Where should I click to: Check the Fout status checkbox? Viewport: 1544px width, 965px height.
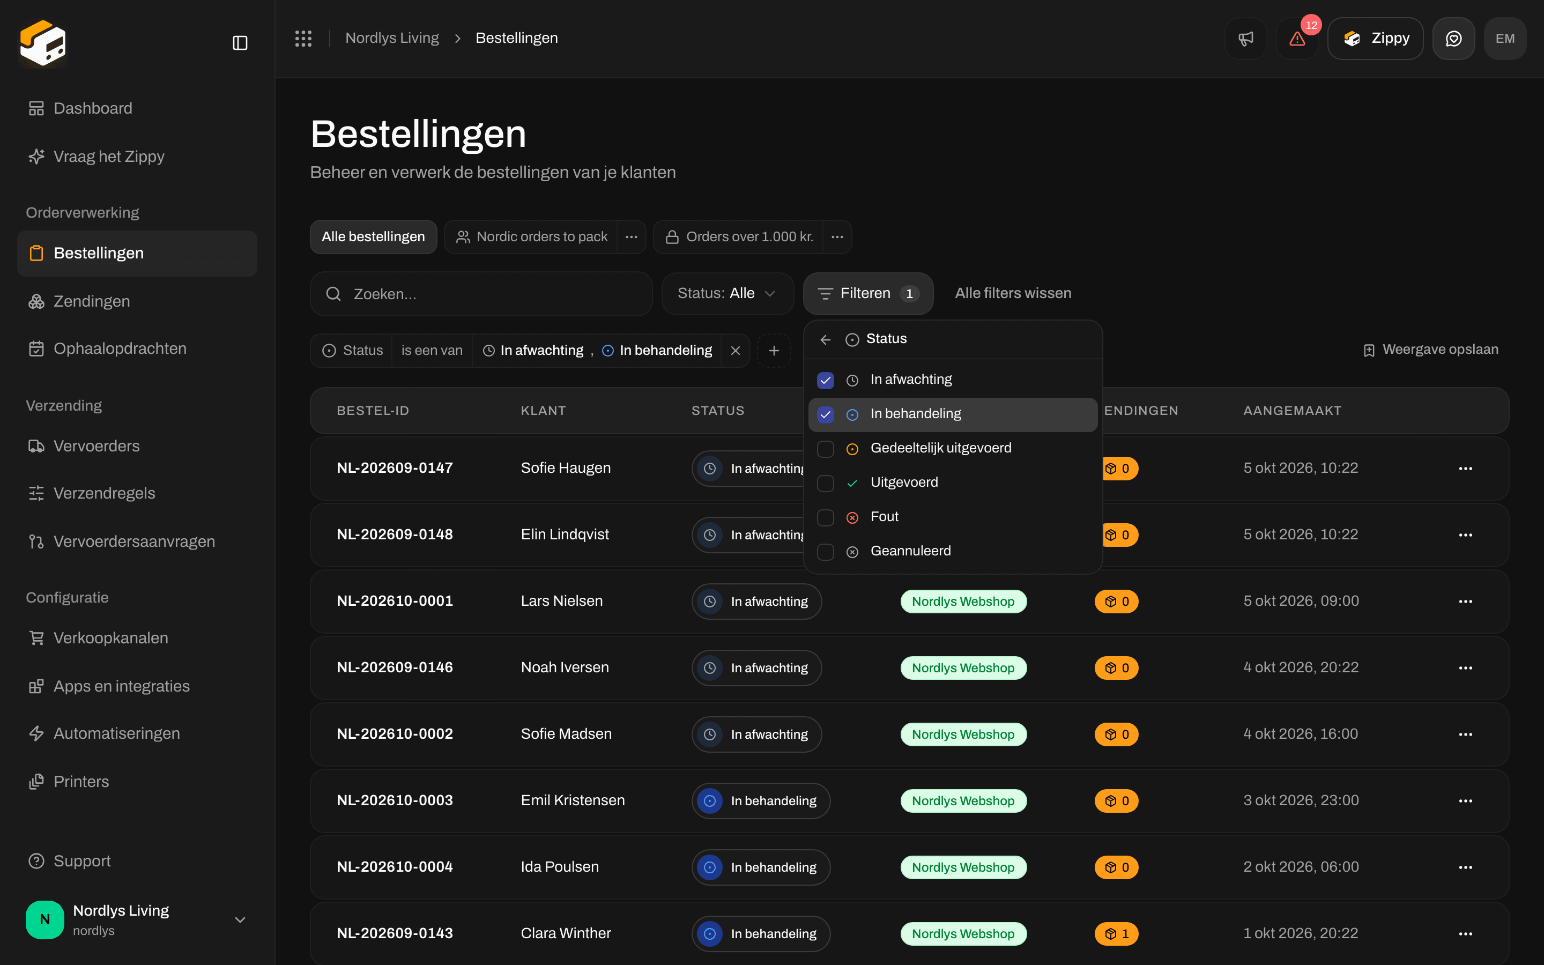pyautogui.click(x=826, y=517)
